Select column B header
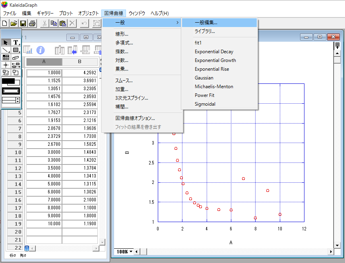The width and height of the screenshot is (345, 263). coord(79,62)
